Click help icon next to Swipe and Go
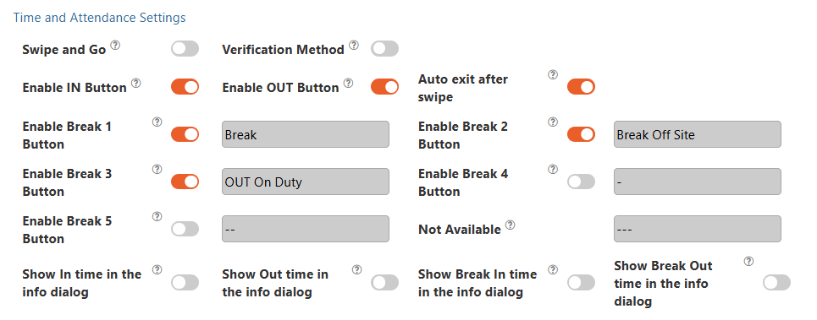This screenshot has width=817, height=320. pyautogui.click(x=115, y=46)
